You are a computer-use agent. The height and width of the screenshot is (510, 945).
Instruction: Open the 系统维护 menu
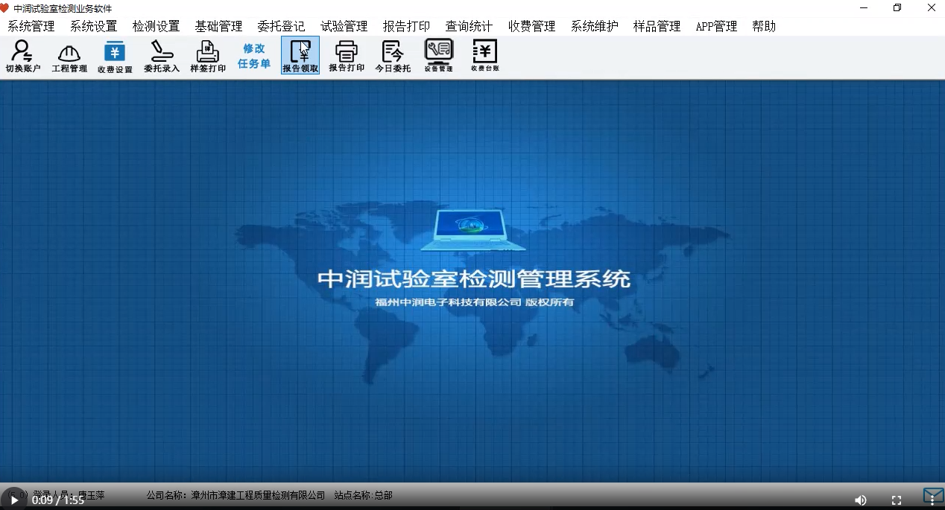pyautogui.click(x=595, y=26)
